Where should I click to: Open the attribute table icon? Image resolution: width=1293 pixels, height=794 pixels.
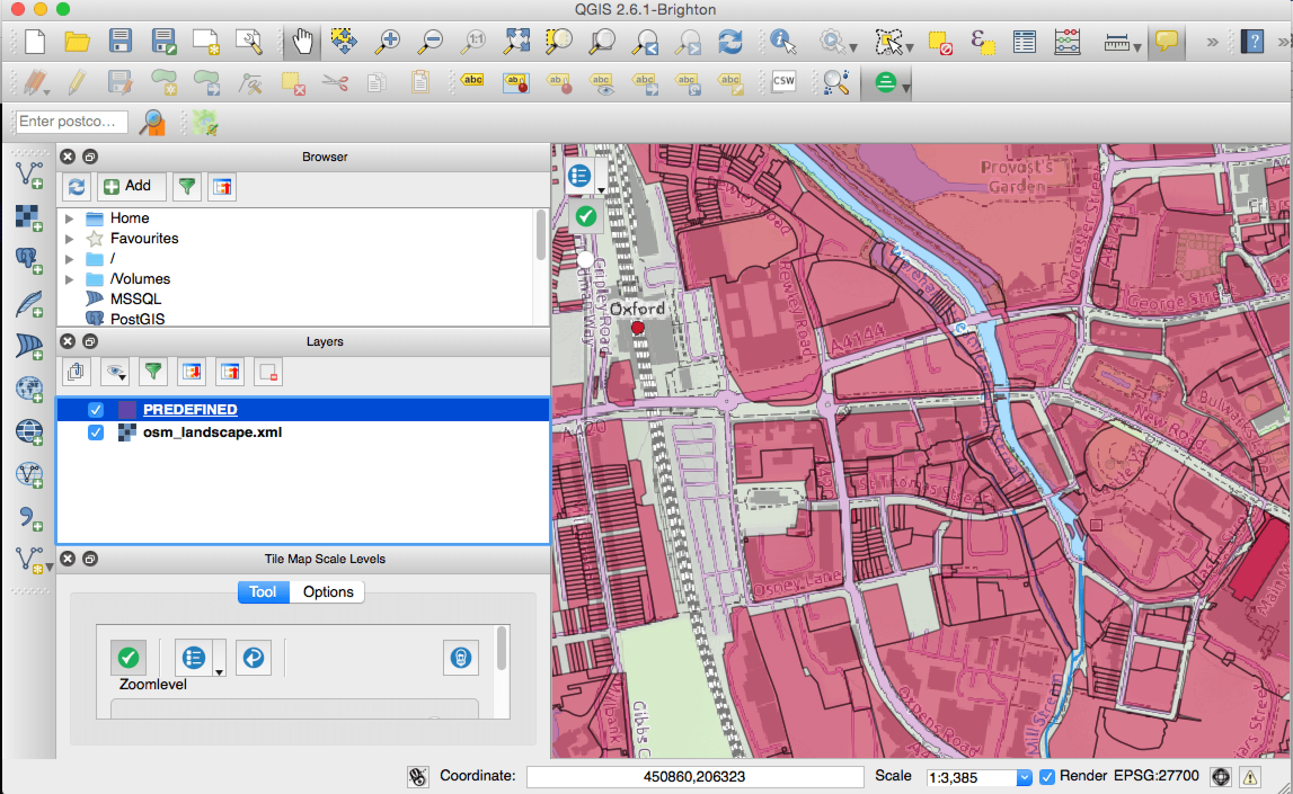[x=1024, y=42]
